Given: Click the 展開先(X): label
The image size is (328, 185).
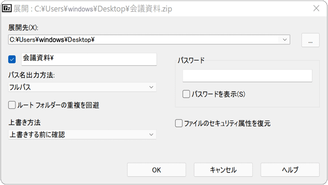Looking at the screenshot, I should (24, 27).
